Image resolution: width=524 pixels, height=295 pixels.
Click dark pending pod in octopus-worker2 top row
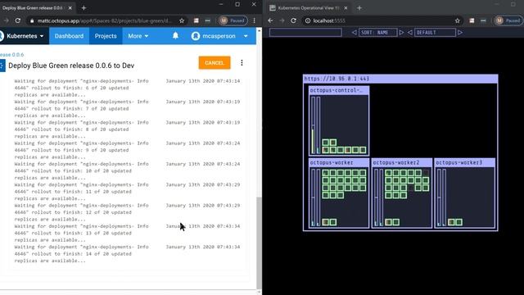point(426,173)
